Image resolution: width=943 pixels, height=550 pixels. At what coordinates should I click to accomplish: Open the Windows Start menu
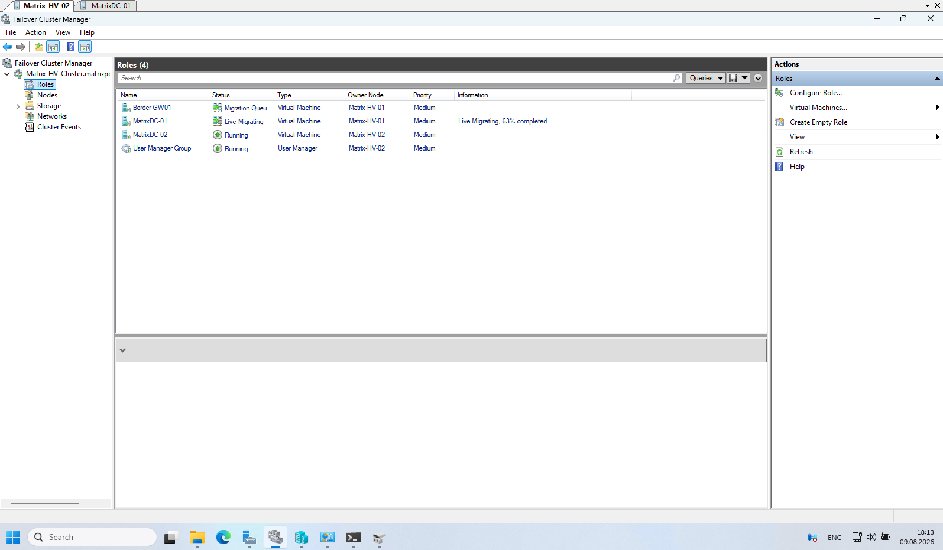[13, 537]
